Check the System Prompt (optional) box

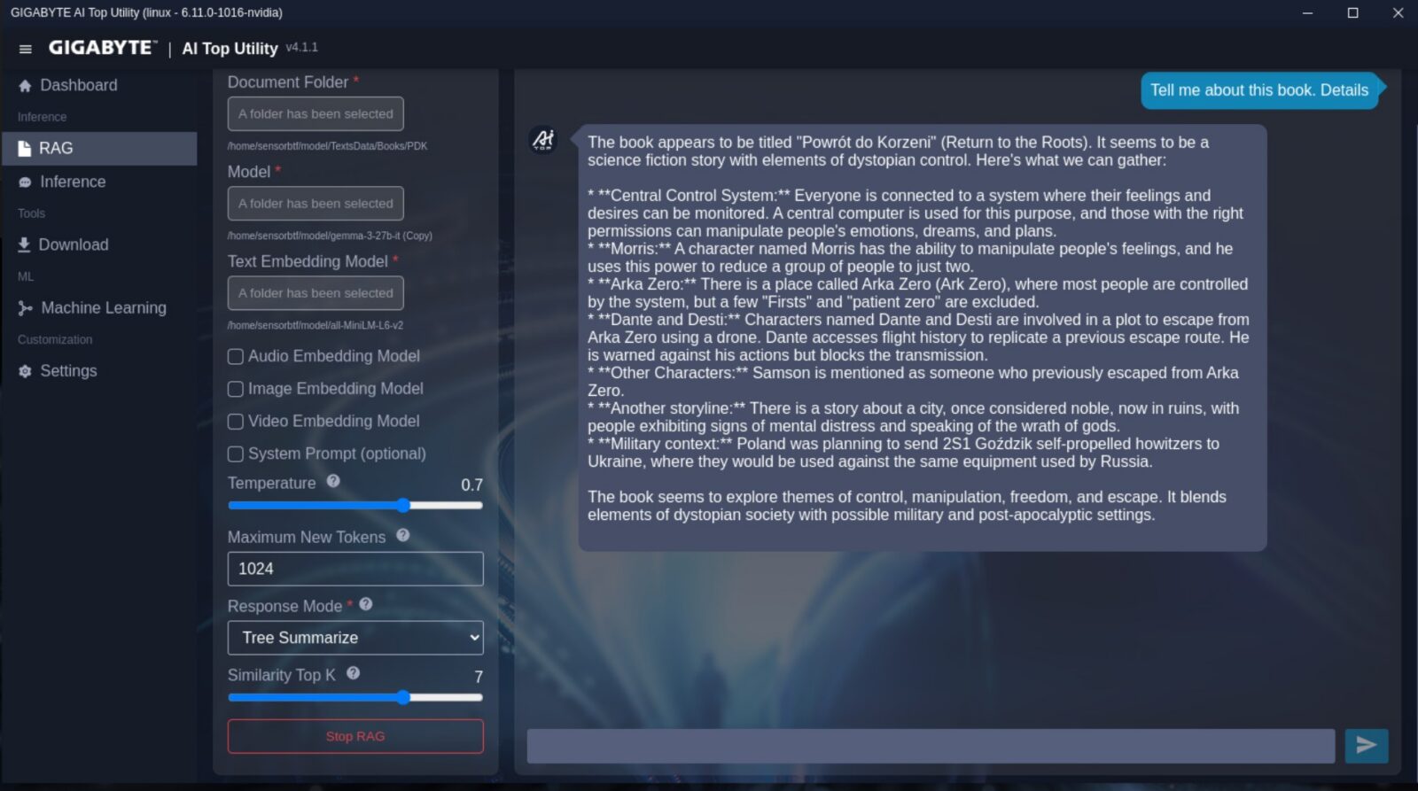click(x=236, y=454)
